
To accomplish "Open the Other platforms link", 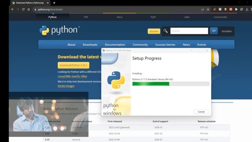I will pyautogui.click(x=84, y=76).
